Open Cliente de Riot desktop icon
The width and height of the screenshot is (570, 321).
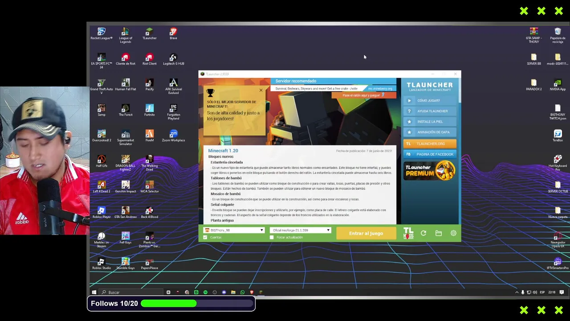coord(126,59)
